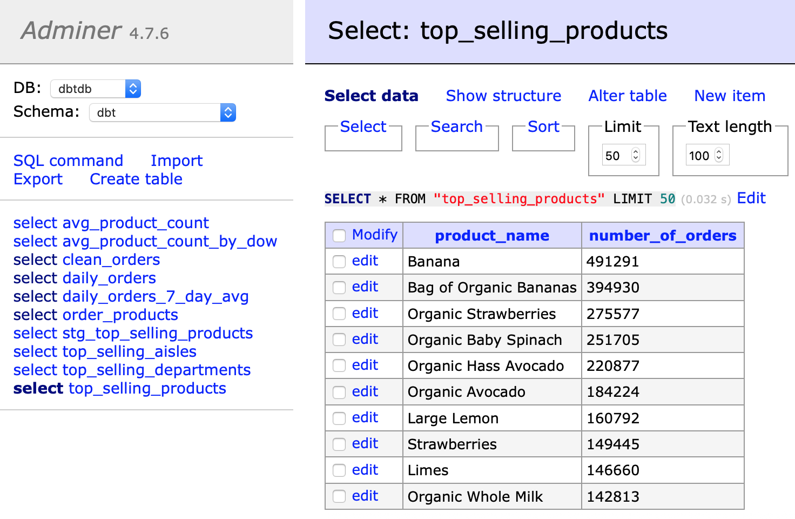
Task: Expand the Search fieldset
Action: 456,127
